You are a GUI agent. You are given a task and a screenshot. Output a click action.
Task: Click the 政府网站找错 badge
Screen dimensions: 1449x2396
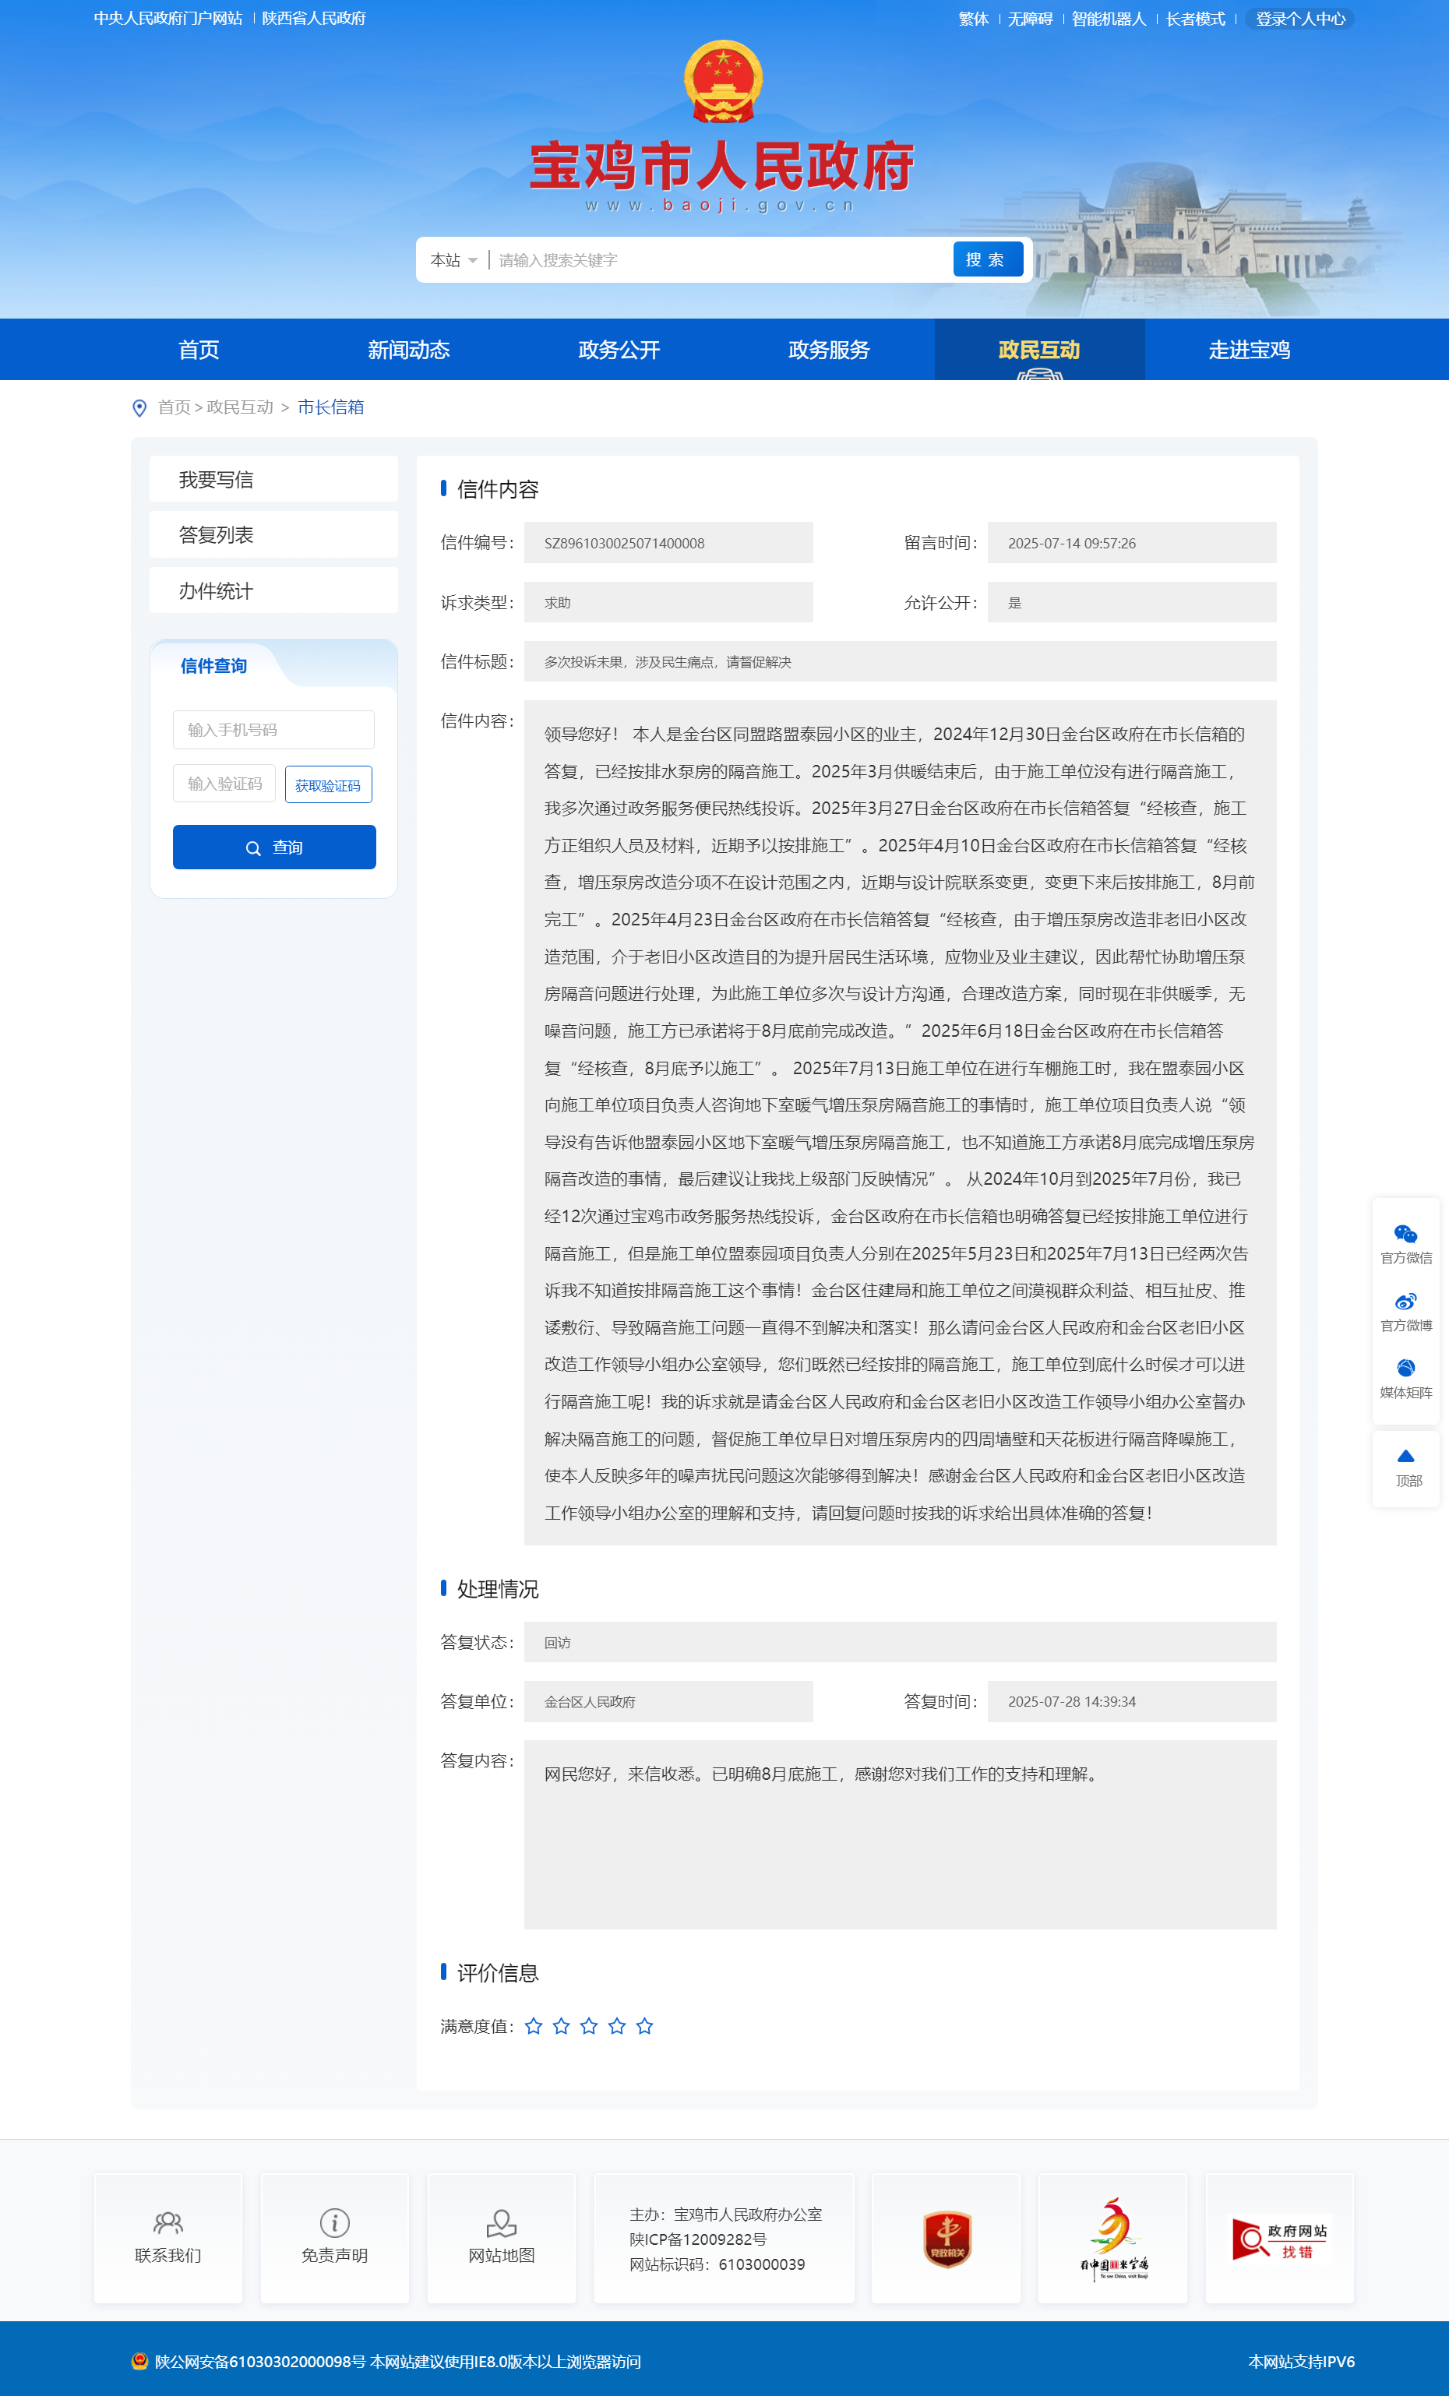pyautogui.click(x=1279, y=2239)
